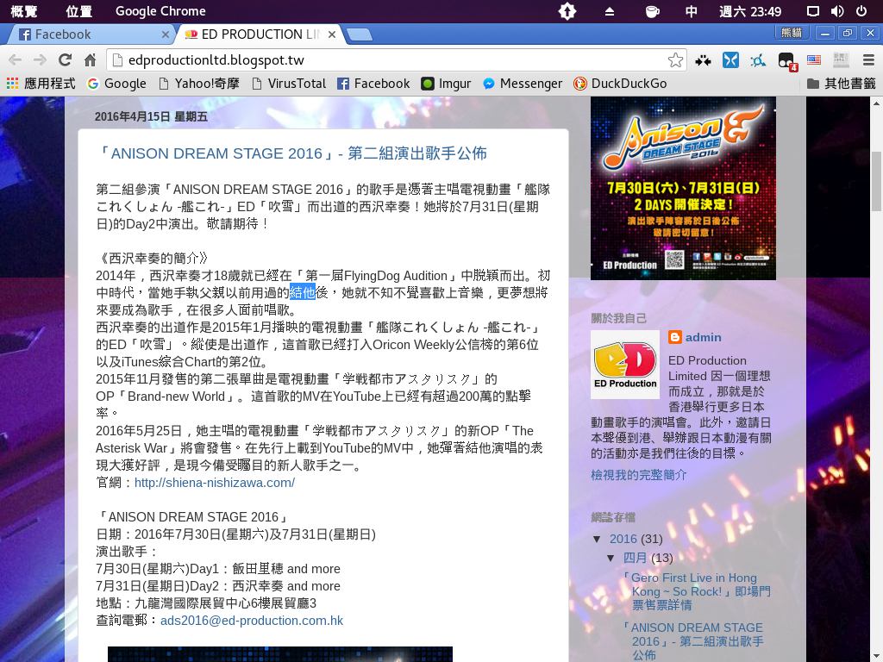The height and width of the screenshot is (662, 883).
Task: Open the 四月 archive month link
Action: pos(635,558)
